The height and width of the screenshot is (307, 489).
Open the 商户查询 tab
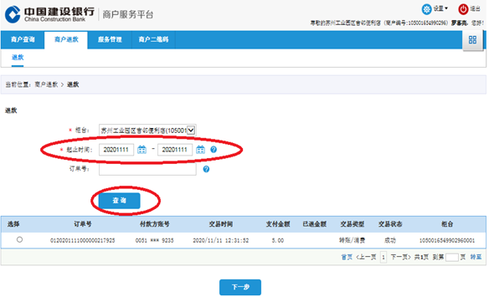(x=23, y=39)
